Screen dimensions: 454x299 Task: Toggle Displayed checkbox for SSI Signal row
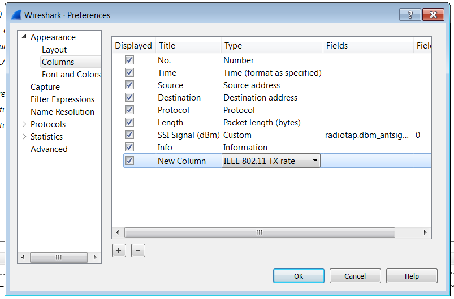[x=129, y=135]
